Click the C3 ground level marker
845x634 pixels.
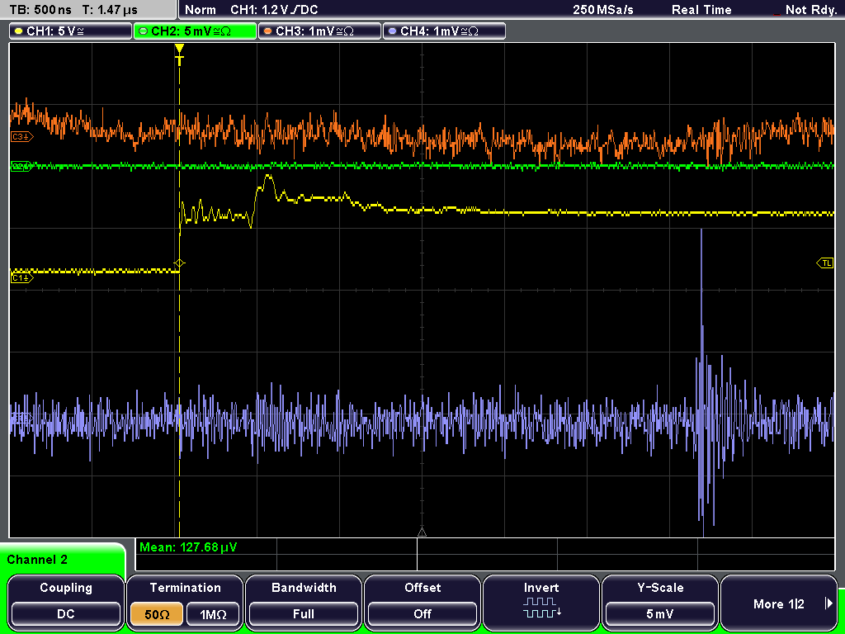21,137
